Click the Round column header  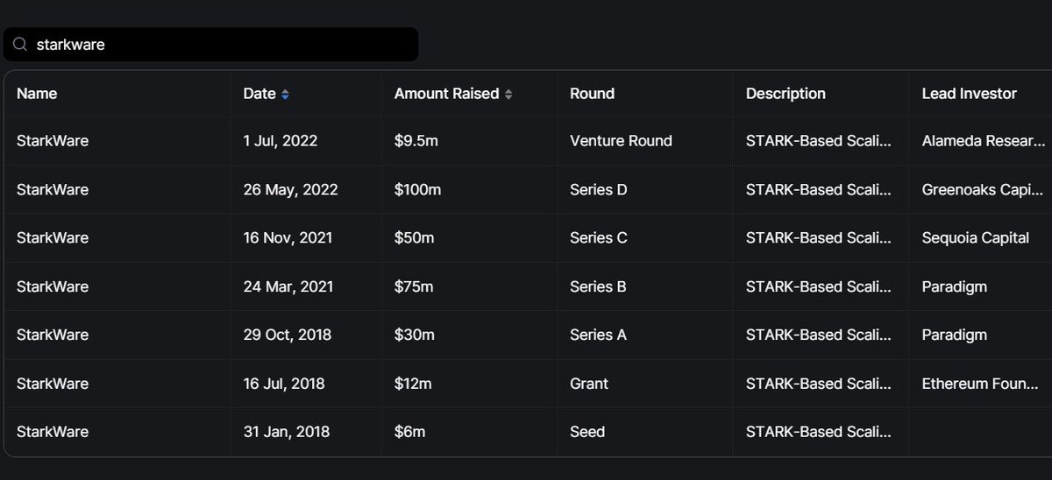pyautogui.click(x=592, y=94)
